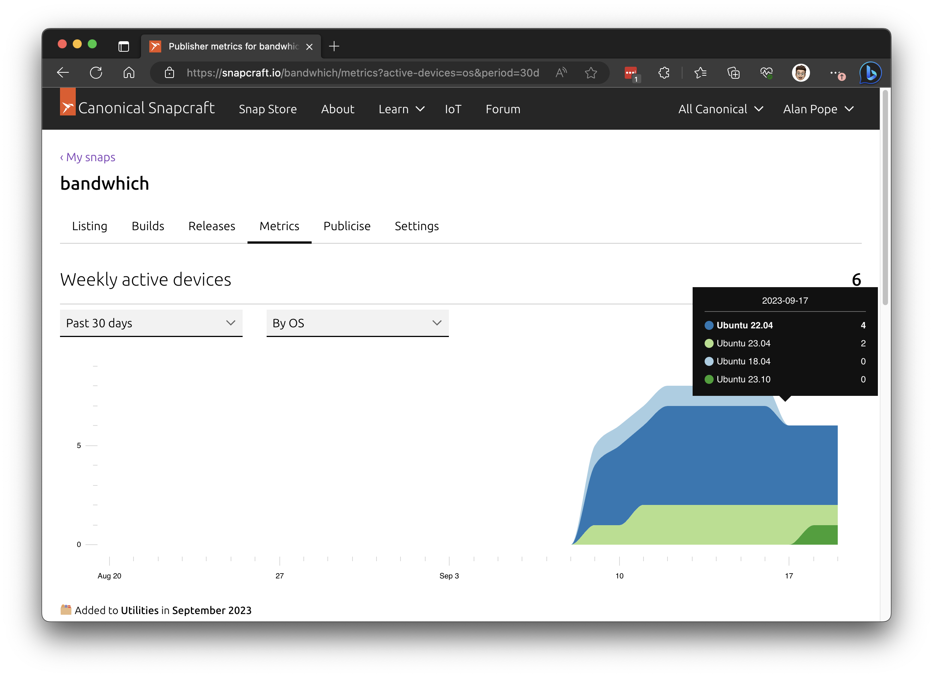
Task: Open the IoT nav link
Action: 453,109
